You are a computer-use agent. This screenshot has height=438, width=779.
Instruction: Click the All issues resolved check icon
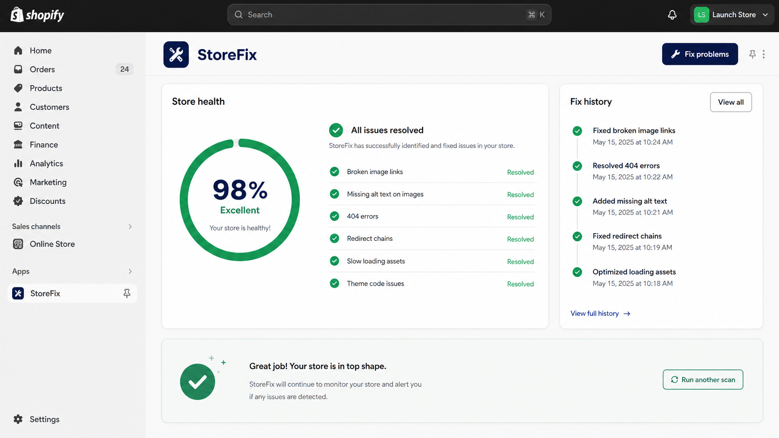tap(336, 130)
